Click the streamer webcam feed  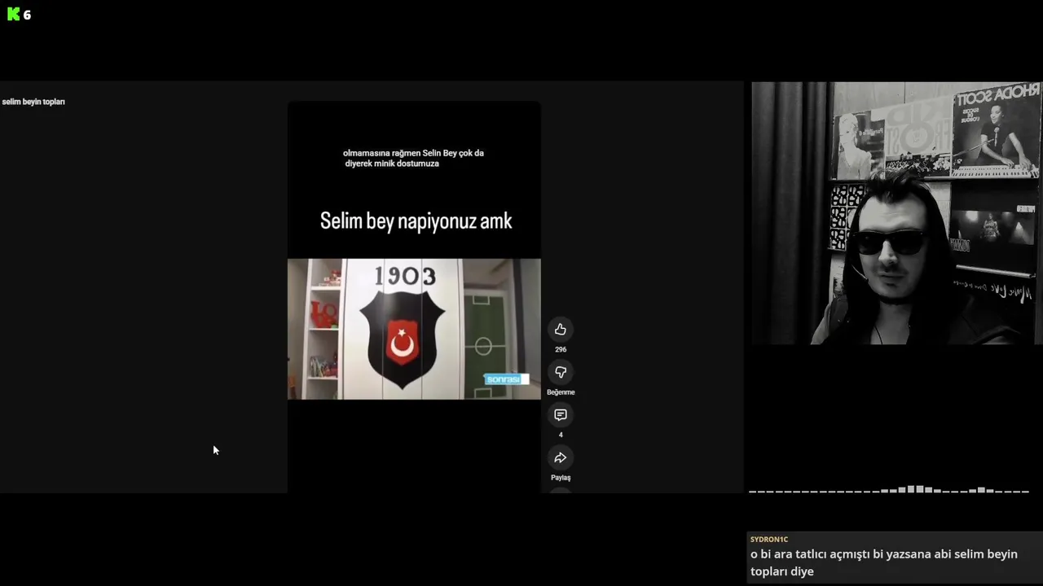896,213
